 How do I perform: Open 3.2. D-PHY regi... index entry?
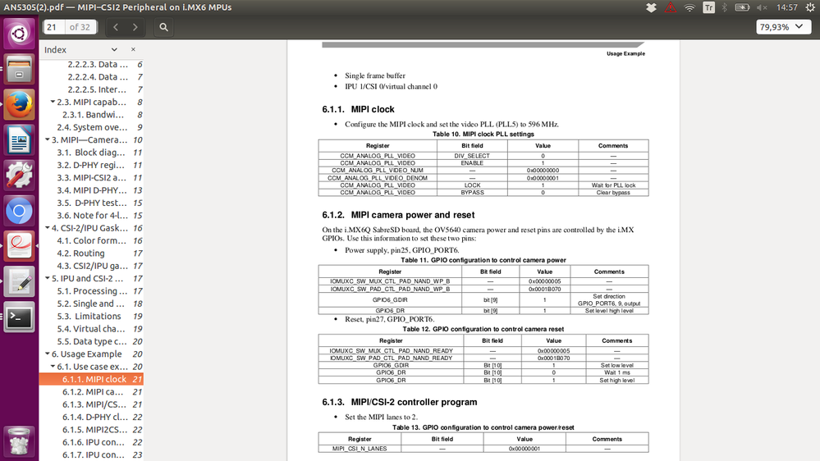pyautogui.click(x=91, y=165)
